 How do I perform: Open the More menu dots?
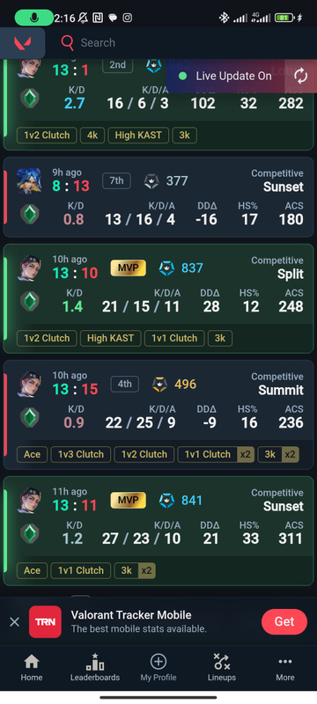click(285, 662)
